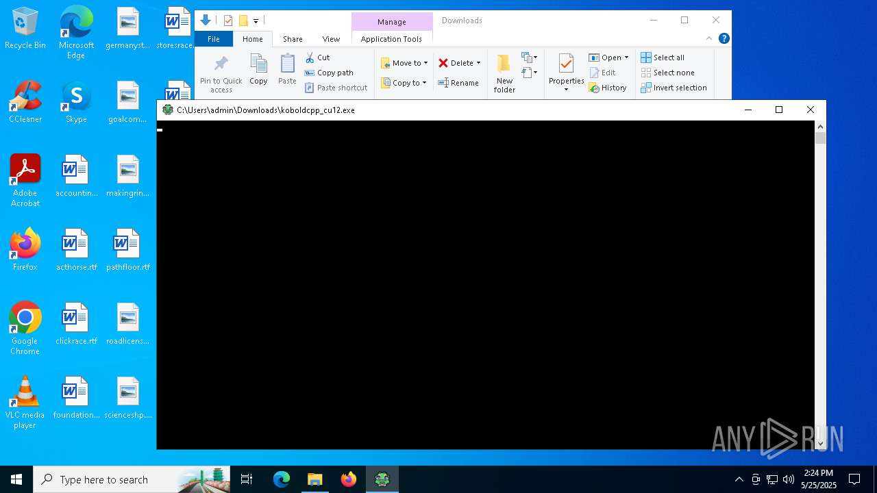Image resolution: width=877 pixels, height=493 pixels.
Task: Switch to the Home ribbon tab
Action: pos(253,39)
